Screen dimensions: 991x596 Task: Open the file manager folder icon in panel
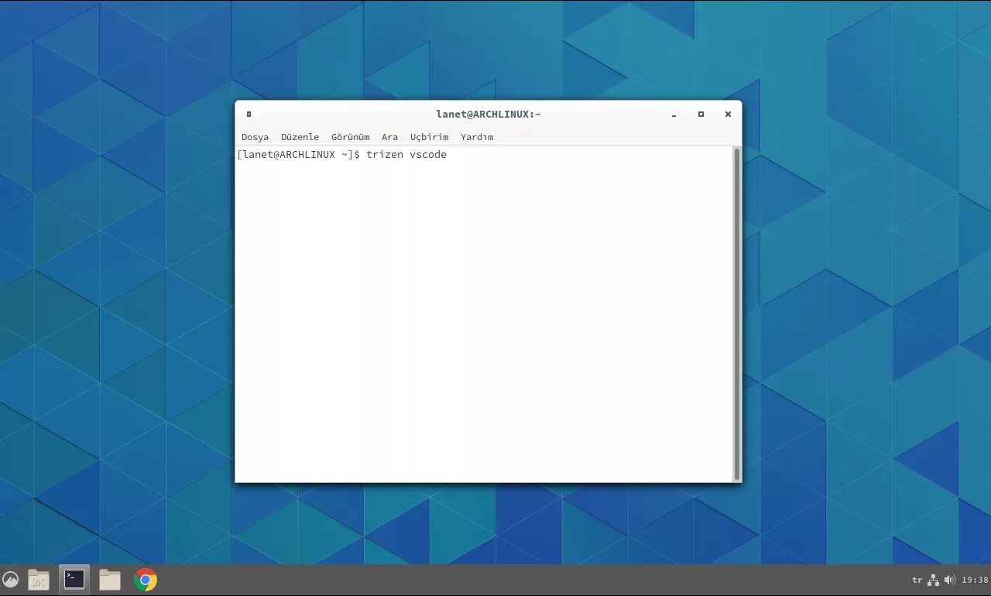[110, 580]
